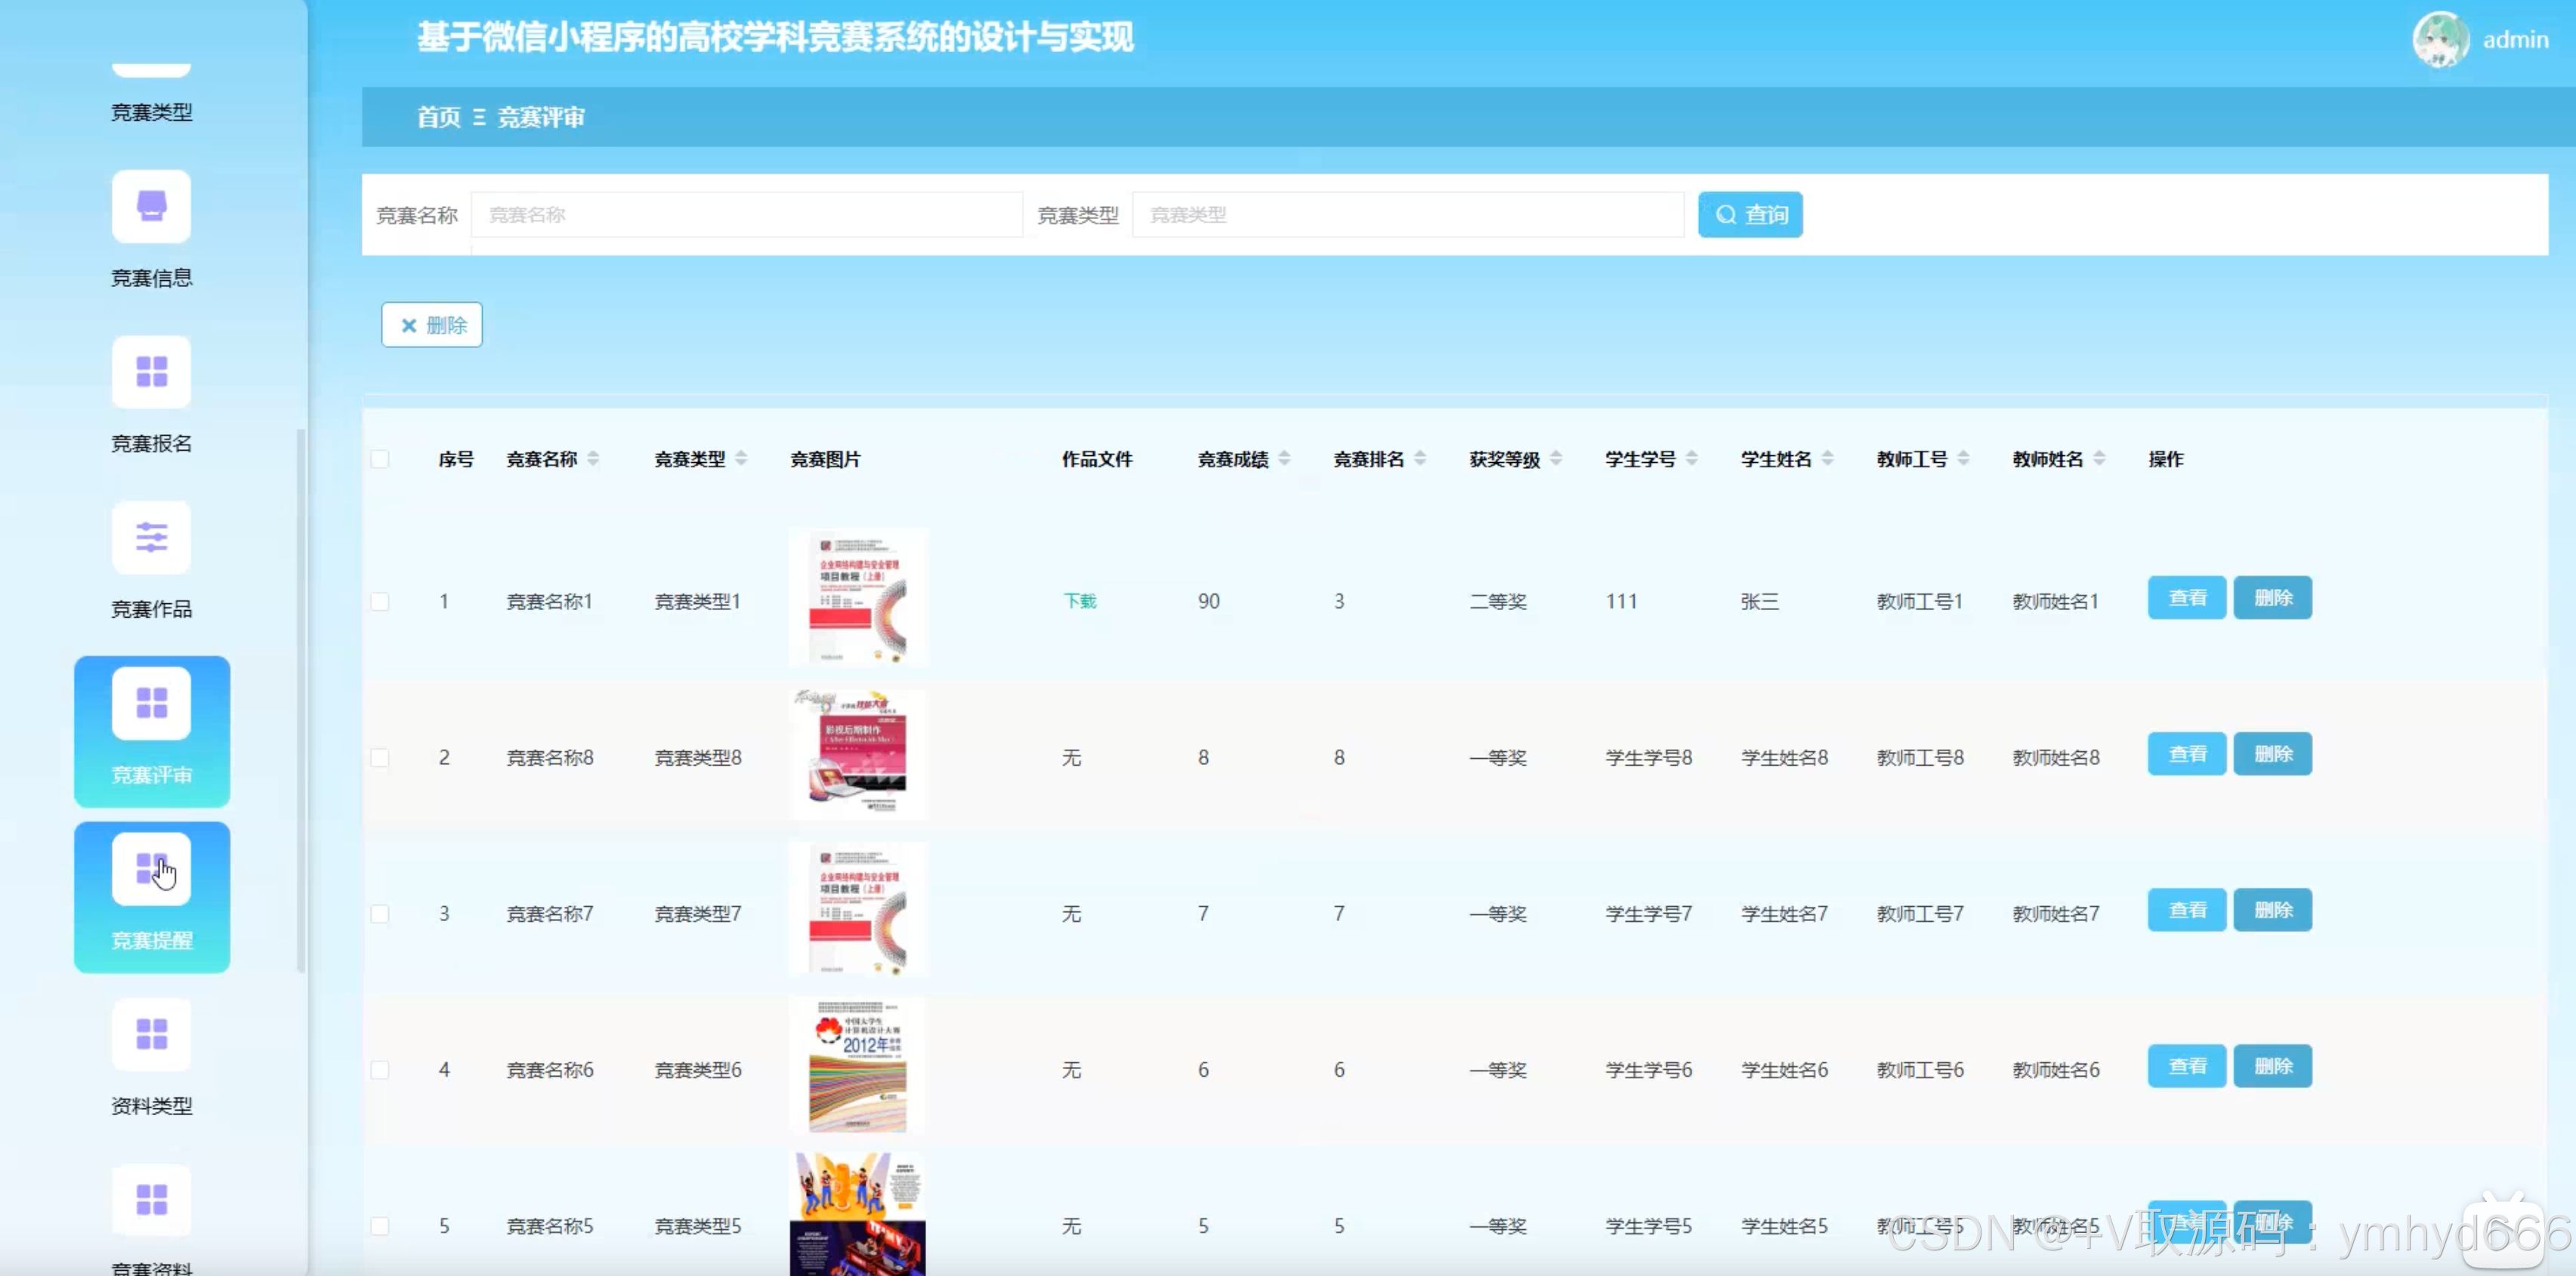The height and width of the screenshot is (1276, 2576).
Task: Open the 竞赛信息 sidebar icon
Action: (151, 207)
